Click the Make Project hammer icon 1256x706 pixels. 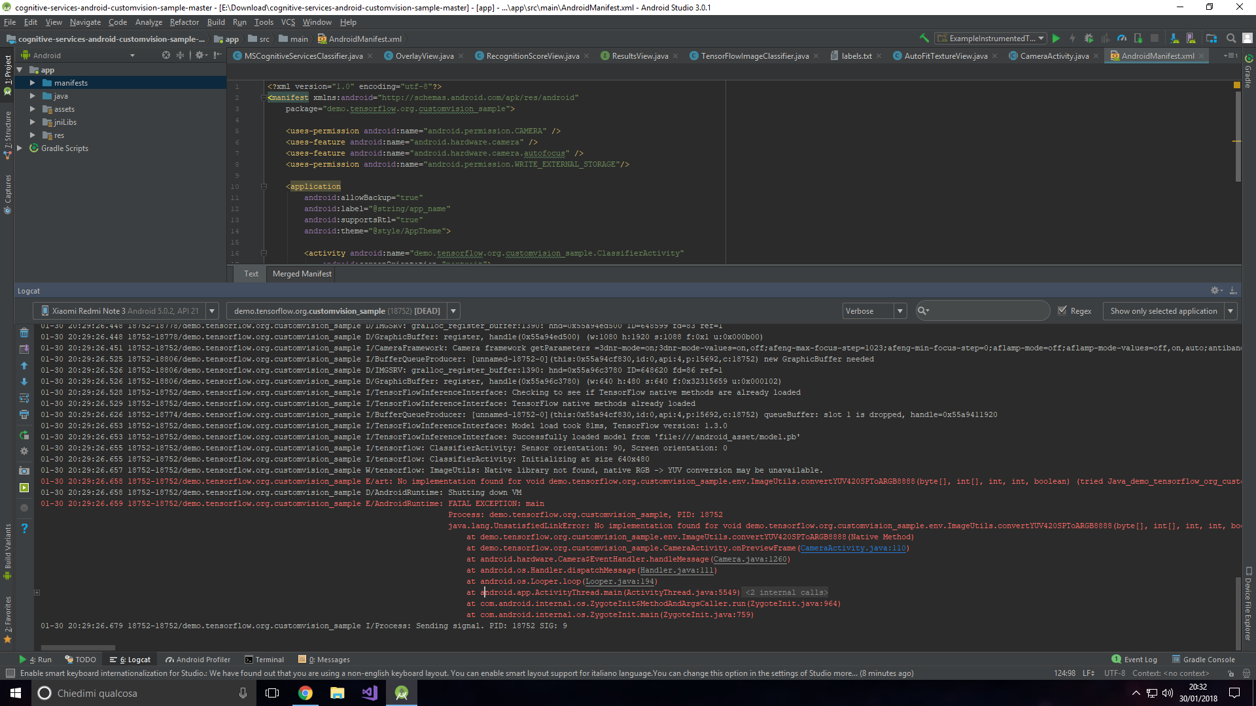pos(924,39)
